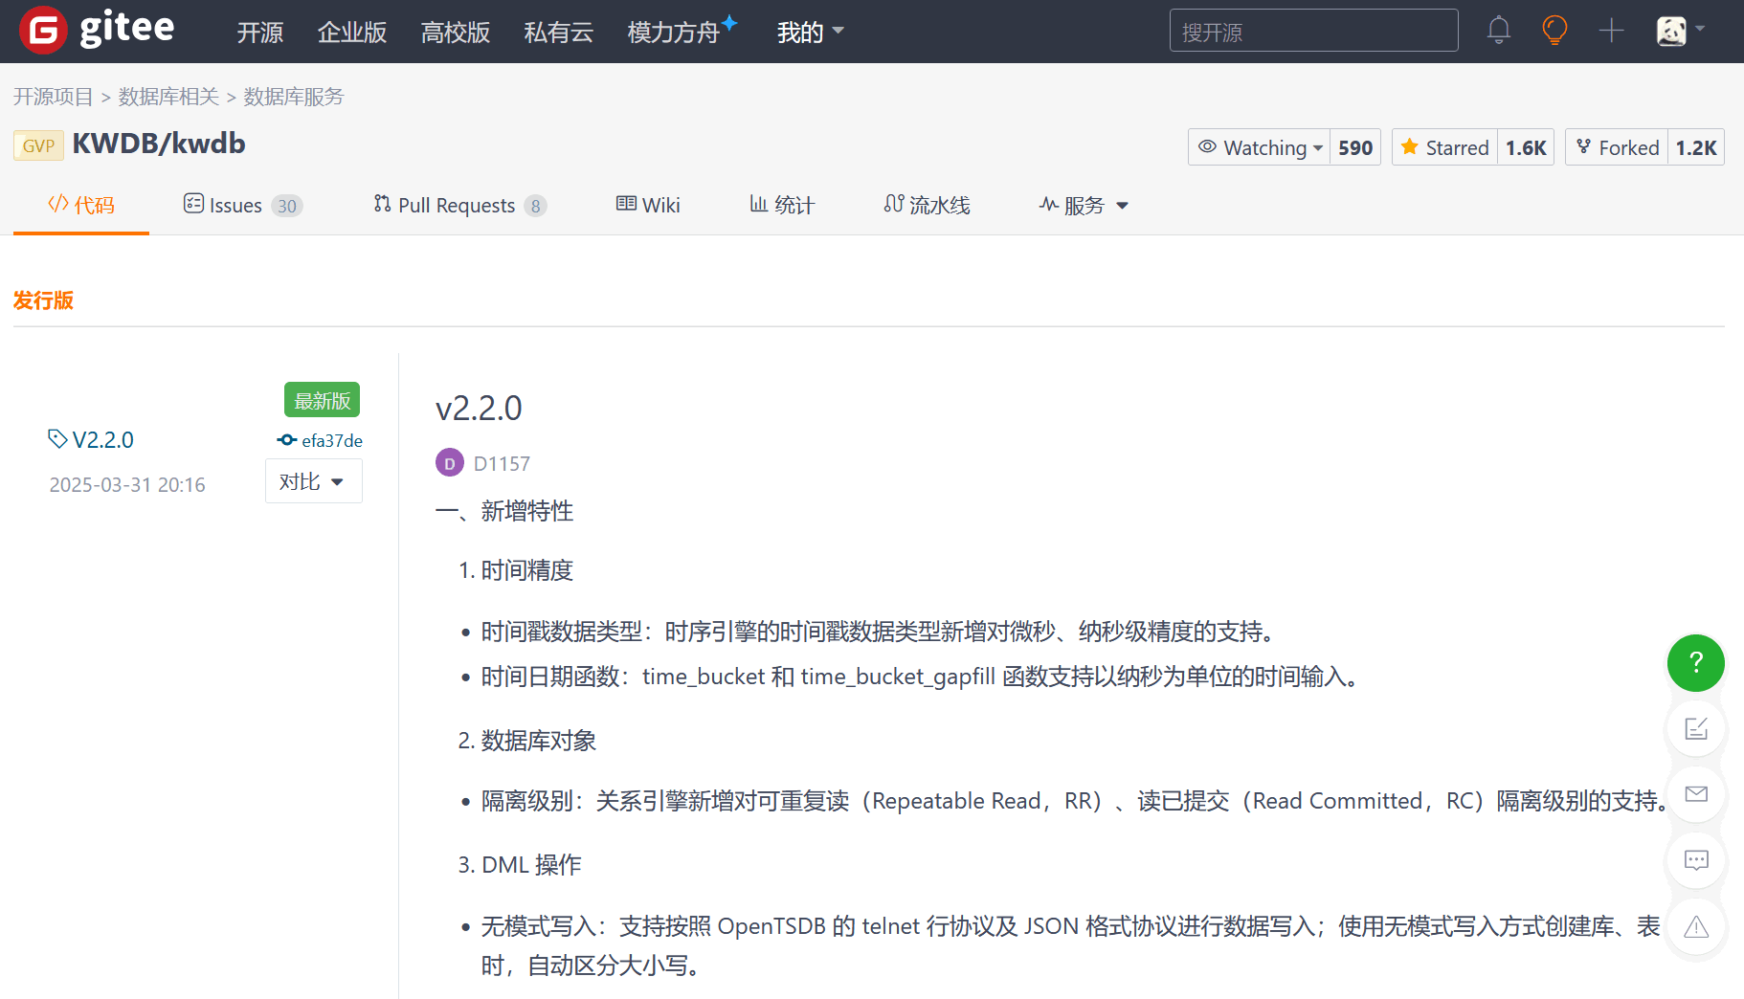
Task: Open the chat bubble icon in floating sidebar
Action: pyautogui.click(x=1696, y=860)
